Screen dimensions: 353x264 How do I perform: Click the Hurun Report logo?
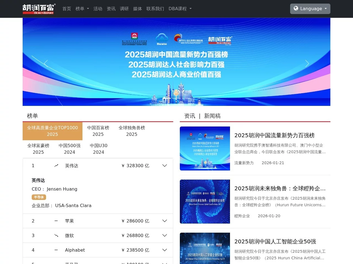click(39, 9)
